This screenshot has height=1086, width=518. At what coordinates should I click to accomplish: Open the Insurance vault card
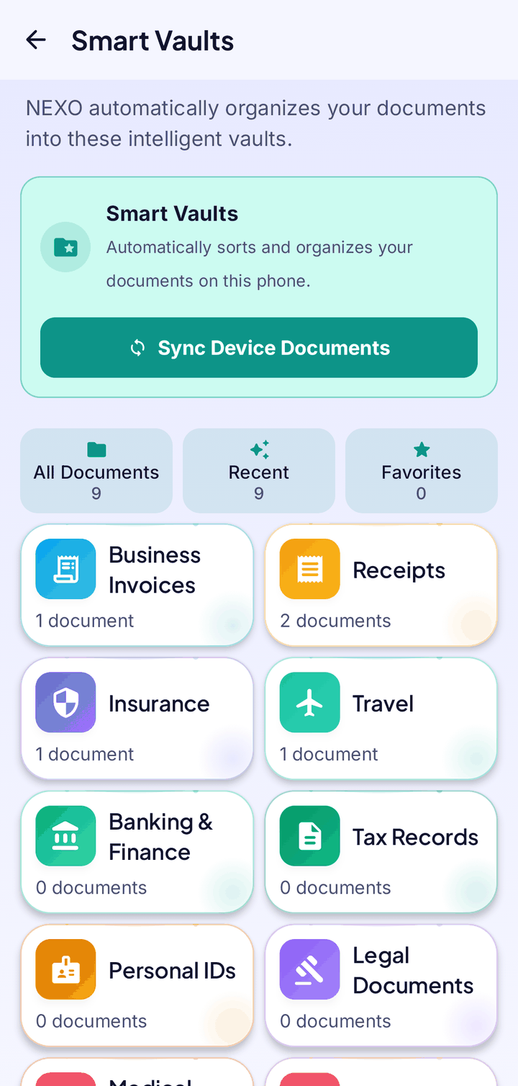tap(137, 719)
